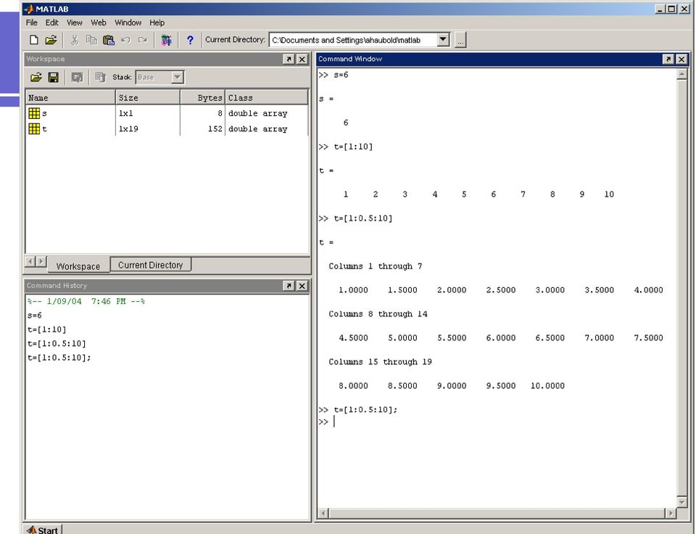
Task: Undock the Command Window panel
Action: coord(668,59)
